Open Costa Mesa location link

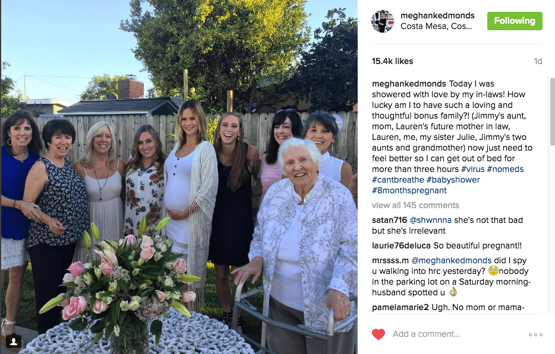click(x=436, y=26)
